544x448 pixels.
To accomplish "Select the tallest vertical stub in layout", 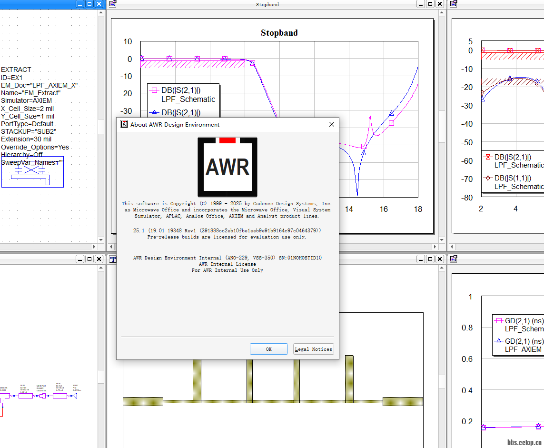I will [x=349, y=378].
